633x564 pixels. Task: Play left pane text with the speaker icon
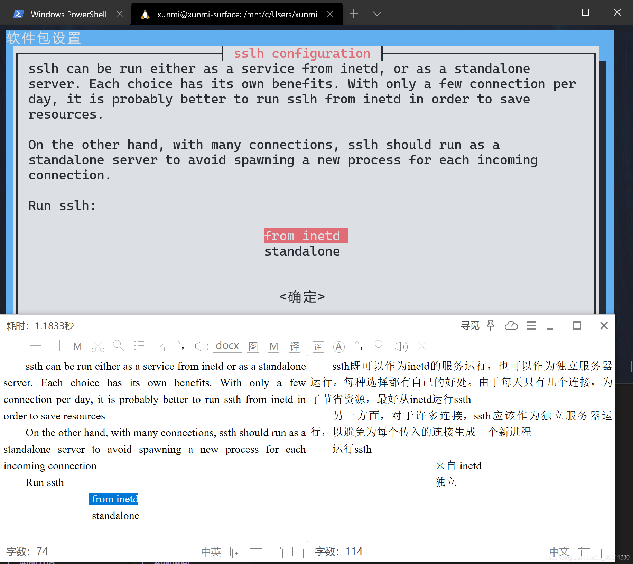(x=201, y=346)
